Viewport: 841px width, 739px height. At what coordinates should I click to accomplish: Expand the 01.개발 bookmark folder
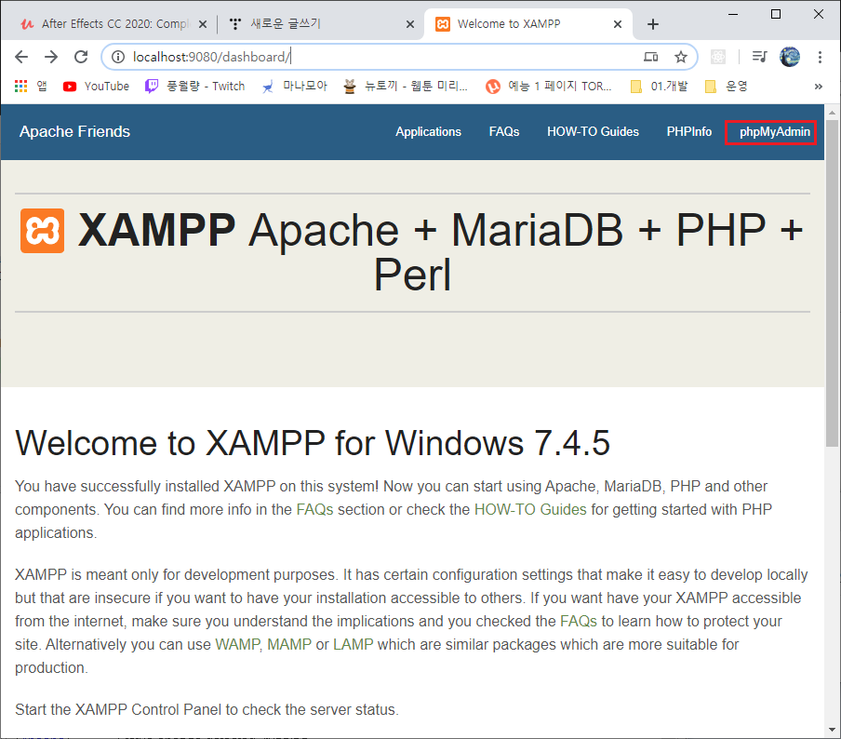tap(660, 87)
